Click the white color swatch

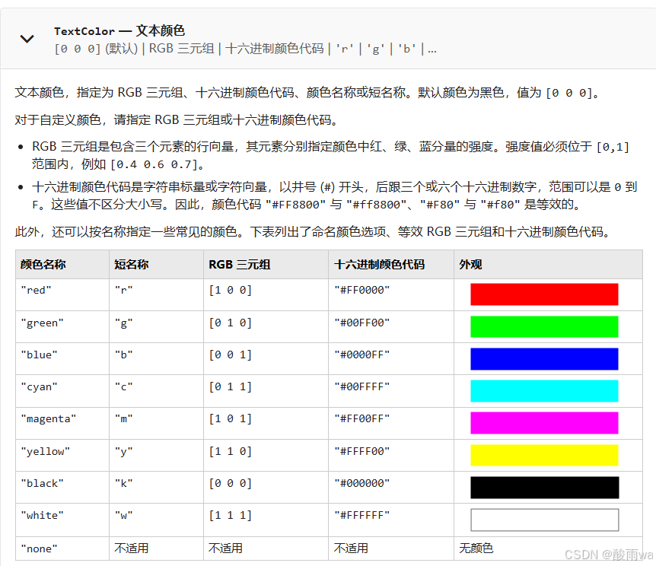click(x=544, y=520)
